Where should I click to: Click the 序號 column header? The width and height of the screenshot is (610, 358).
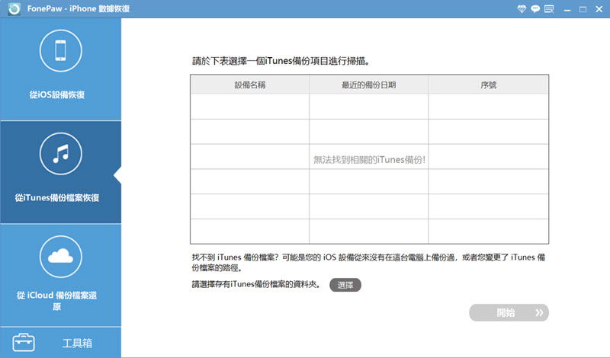pyautogui.click(x=488, y=85)
